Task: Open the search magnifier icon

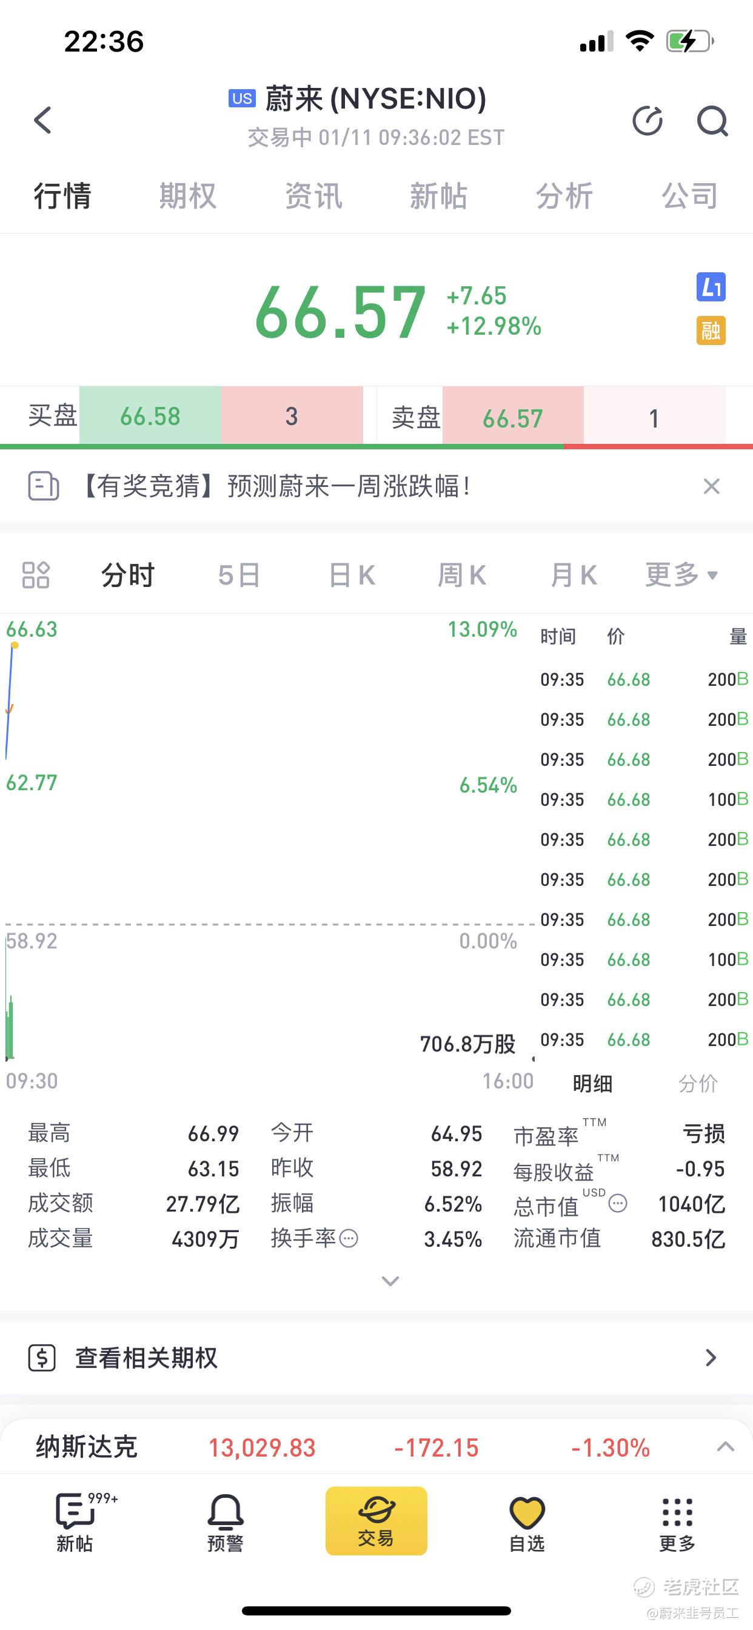Action: point(712,120)
